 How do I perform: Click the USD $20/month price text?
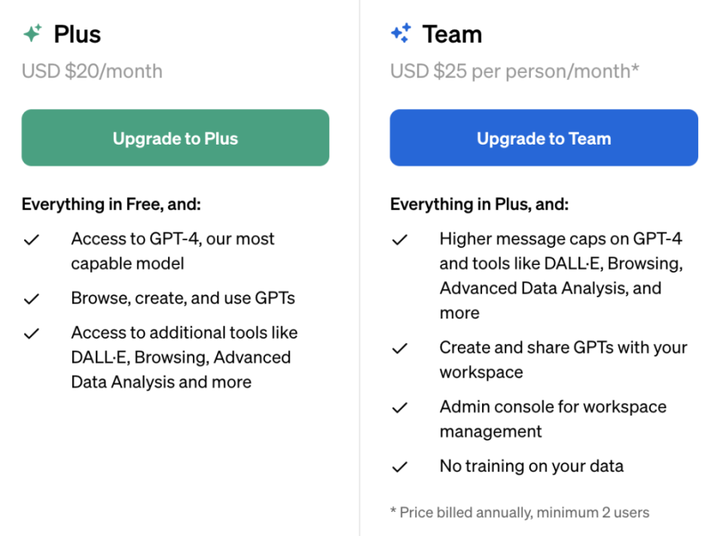click(x=92, y=72)
